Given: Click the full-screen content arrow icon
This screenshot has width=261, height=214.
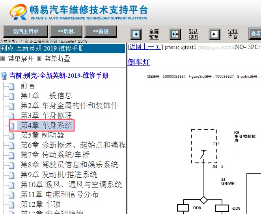Looking at the screenshot, I should pos(214,34).
